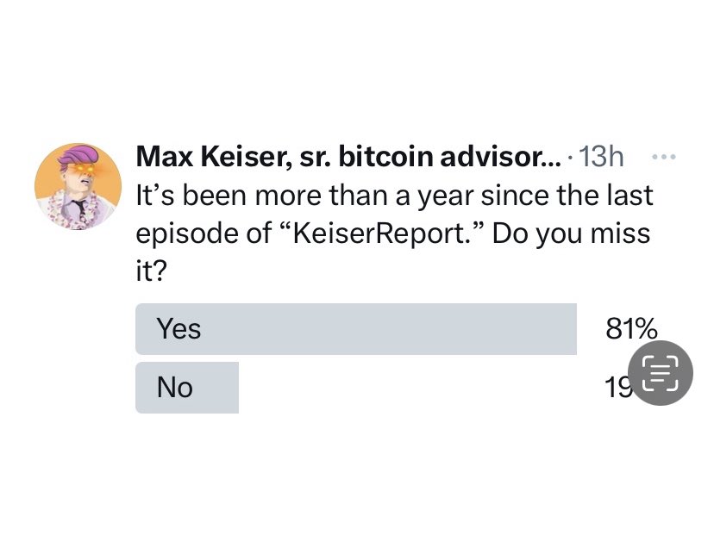This screenshot has width=714, height=560.
Task: Click the "No" label text
Action: [174, 388]
